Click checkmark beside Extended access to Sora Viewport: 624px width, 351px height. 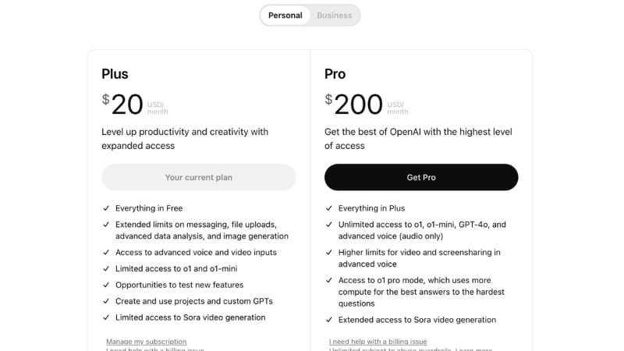(x=329, y=320)
